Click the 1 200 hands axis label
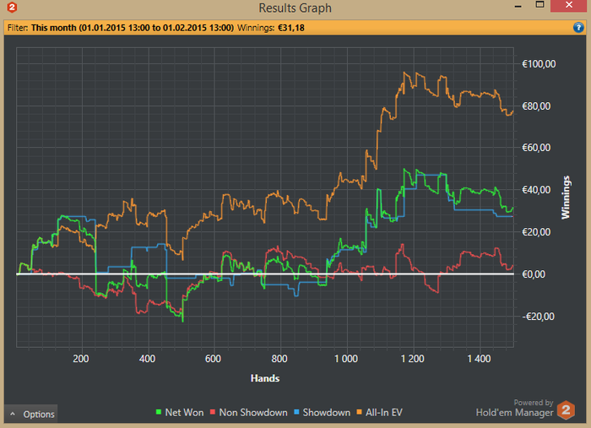Viewport: 591px width, 428px height. [x=412, y=359]
